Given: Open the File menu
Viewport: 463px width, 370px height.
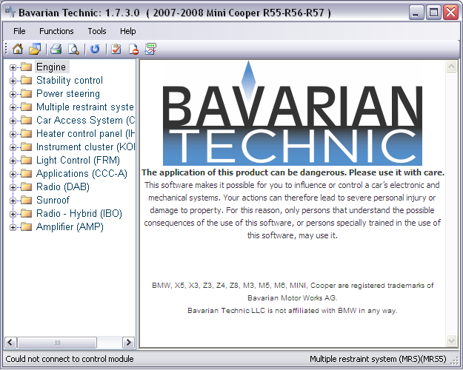Looking at the screenshot, I should [x=19, y=31].
